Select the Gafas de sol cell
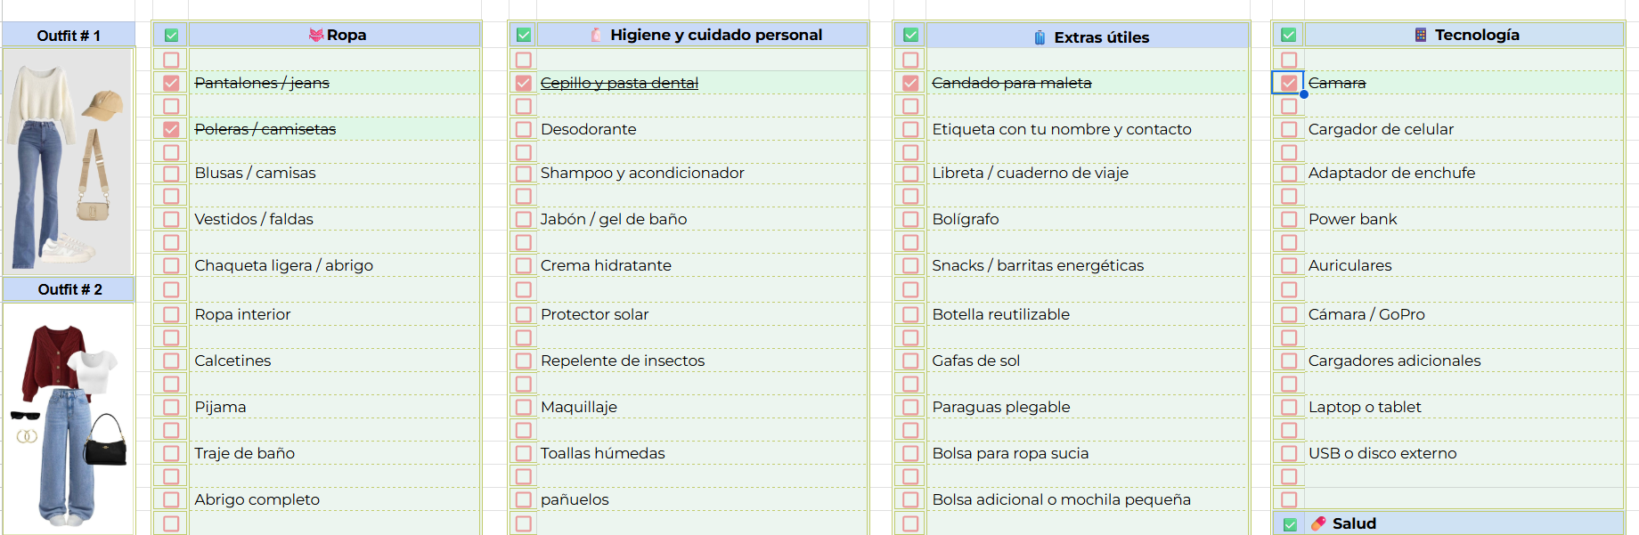Screen dimensions: 1639x535 (1087, 361)
